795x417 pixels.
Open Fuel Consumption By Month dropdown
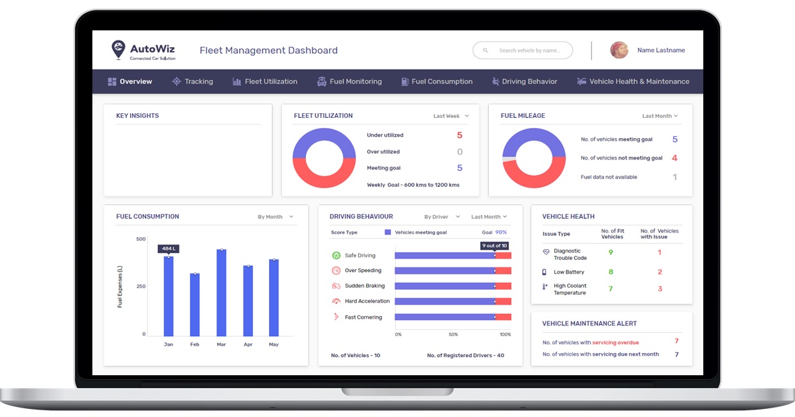pyautogui.click(x=275, y=217)
